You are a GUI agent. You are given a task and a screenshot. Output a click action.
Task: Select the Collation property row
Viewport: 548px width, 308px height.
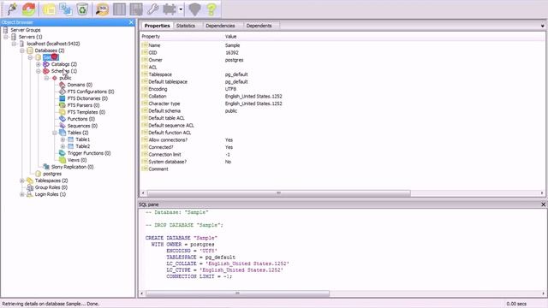click(x=342, y=97)
